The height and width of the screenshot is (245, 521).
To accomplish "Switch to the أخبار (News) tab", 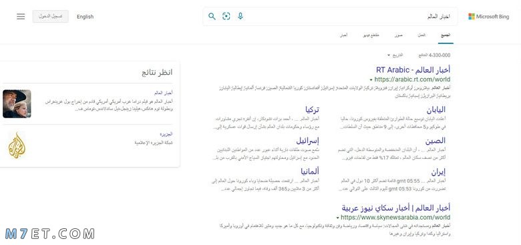I will (x=343, y=35).
